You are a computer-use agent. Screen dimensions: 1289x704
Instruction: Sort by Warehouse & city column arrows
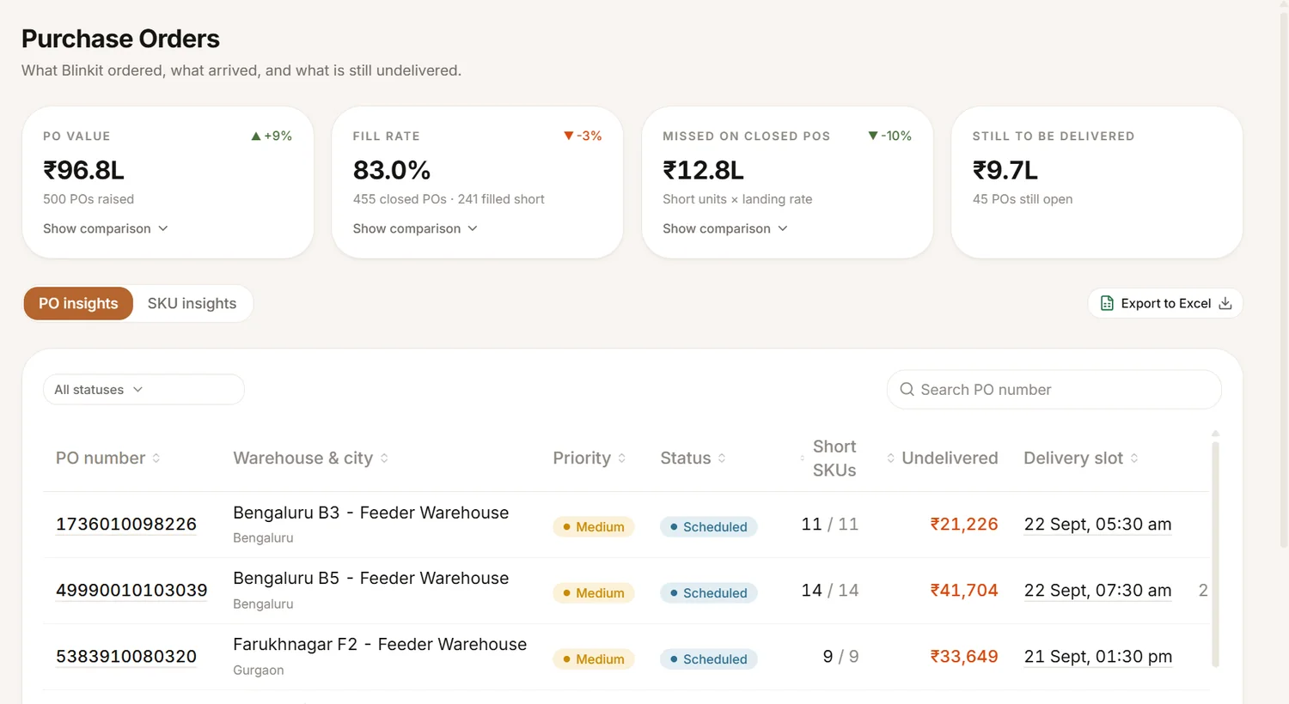(384, 458)
